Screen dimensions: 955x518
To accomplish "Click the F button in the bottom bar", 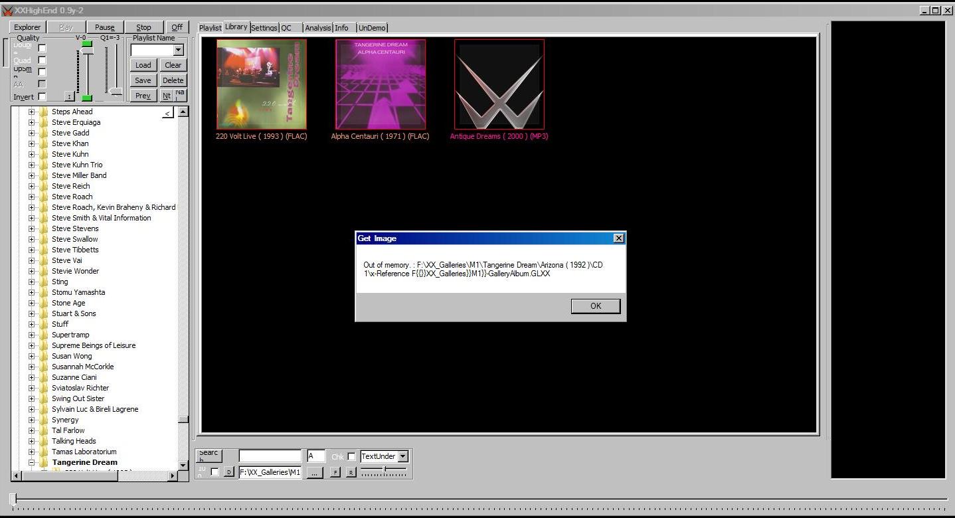I will [x=335, y=472].
